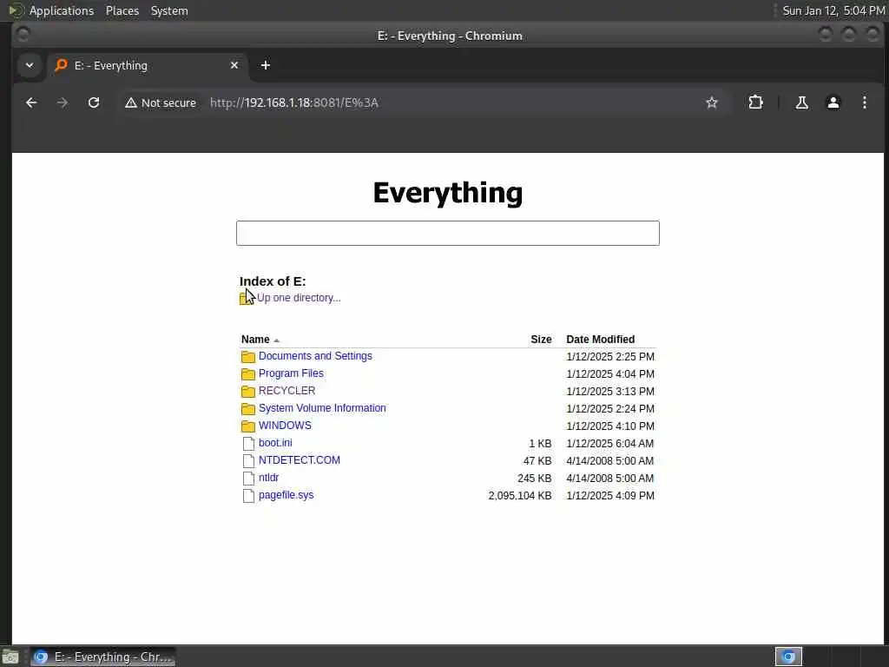Image resolution: width=889 pixels, height=667 pixels.
Task: Go back to the previous page
Action: [x=31, y=102]
